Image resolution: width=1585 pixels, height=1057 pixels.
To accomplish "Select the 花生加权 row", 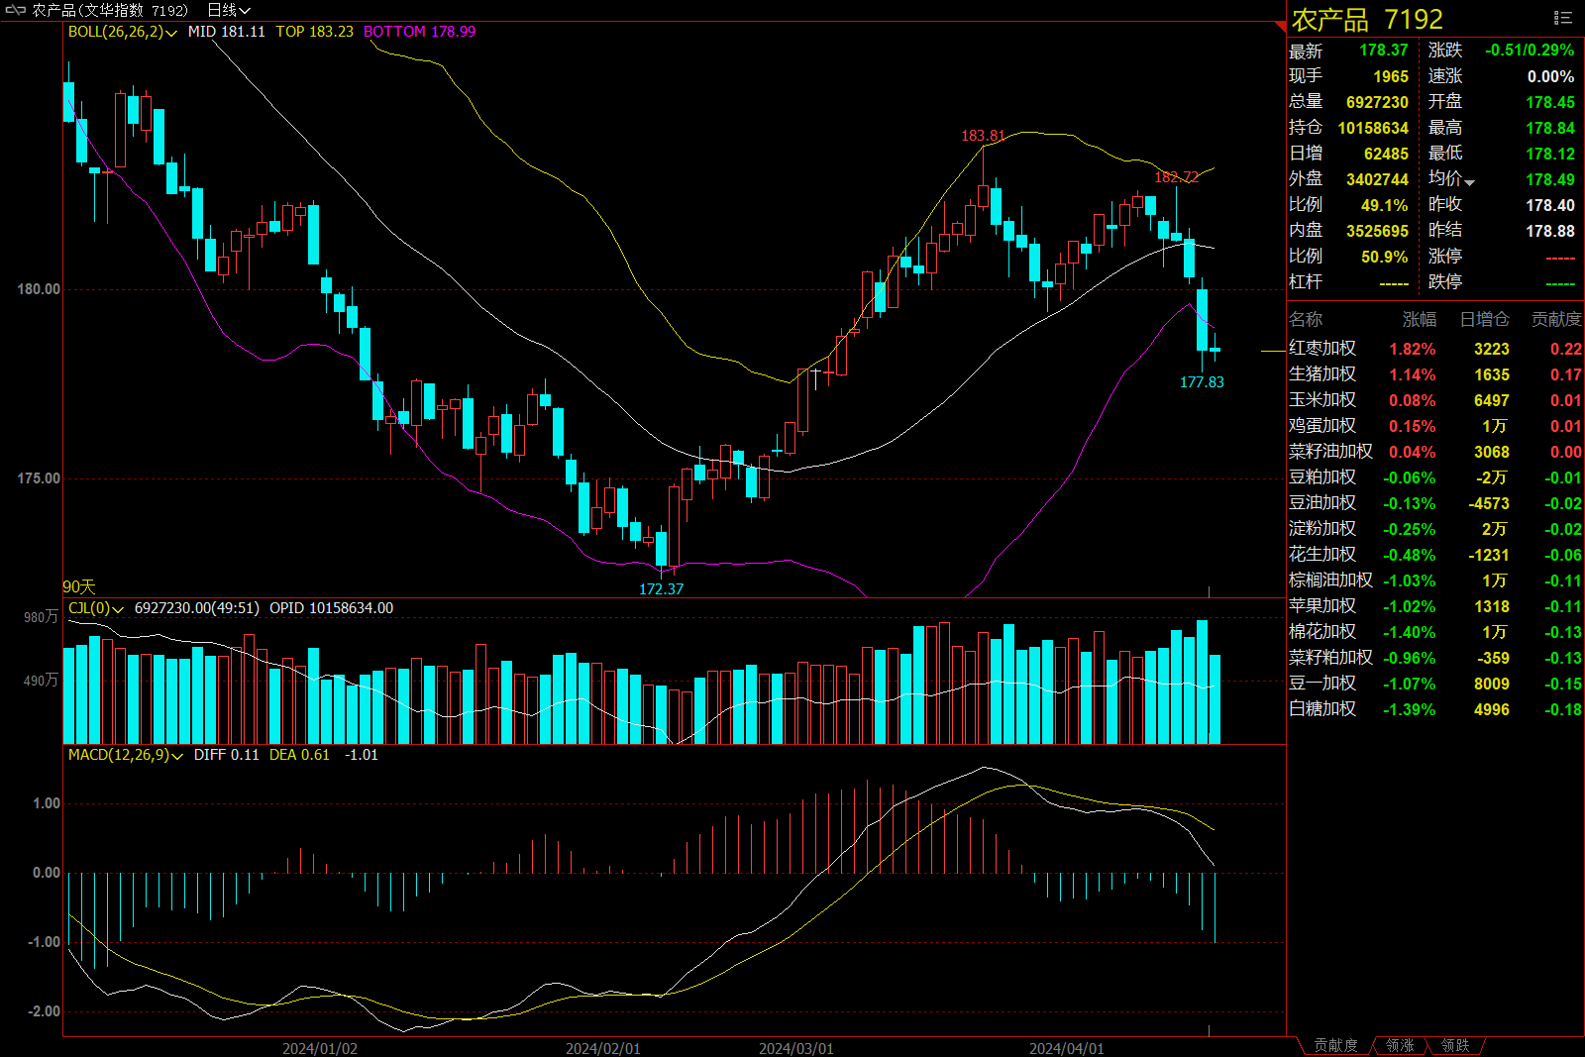I will coord(1435,555).
